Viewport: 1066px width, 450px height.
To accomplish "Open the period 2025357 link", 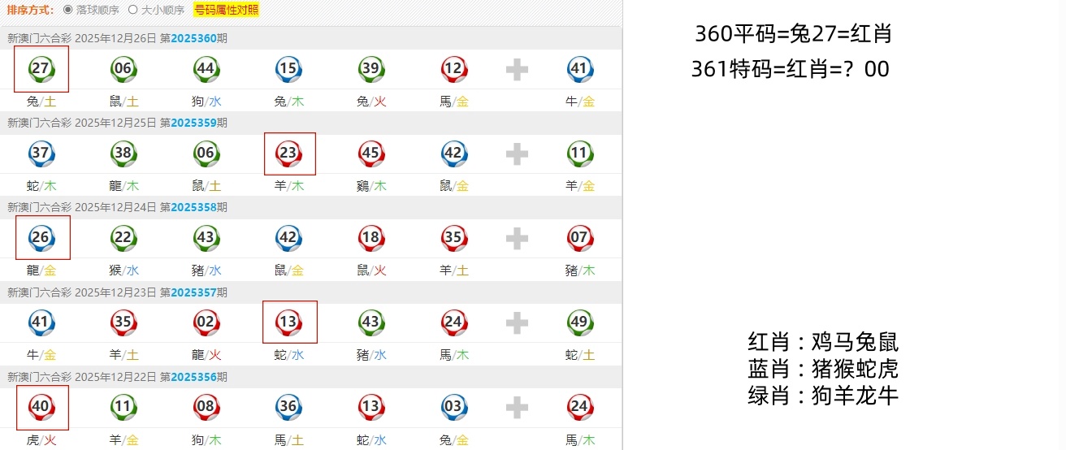I will pyautogui.click(x=193, y=292).
